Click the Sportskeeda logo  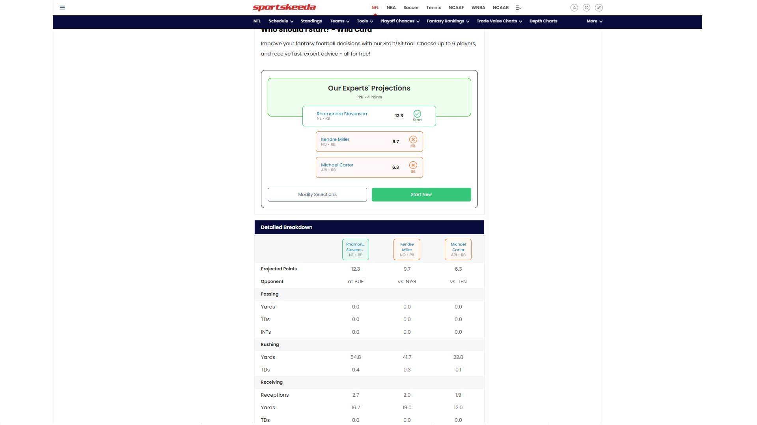tap(284, 7)
